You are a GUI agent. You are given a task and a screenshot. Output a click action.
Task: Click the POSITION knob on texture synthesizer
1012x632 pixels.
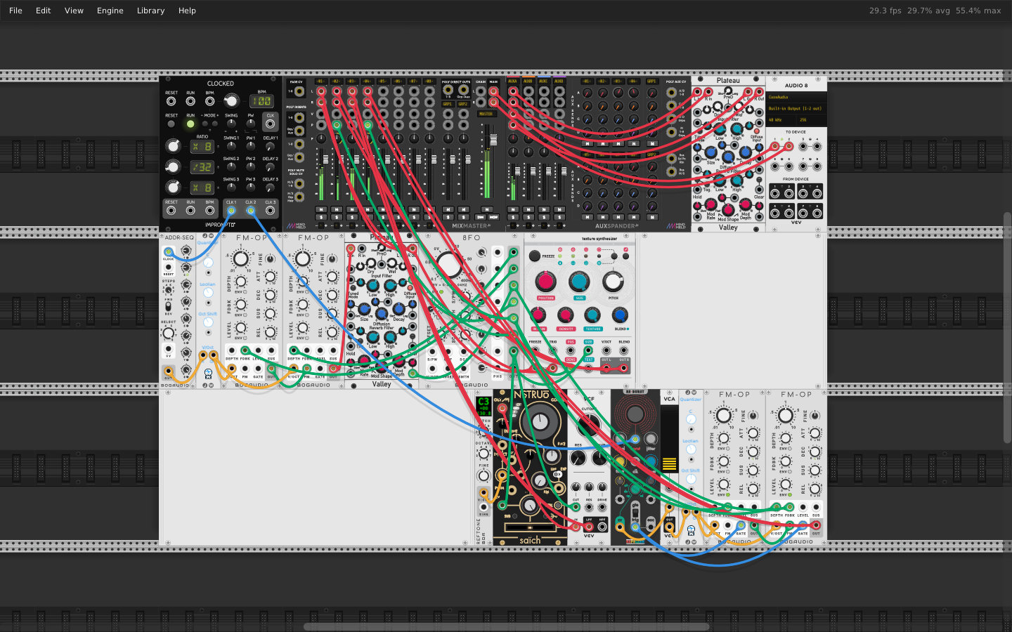click(545, 282)
